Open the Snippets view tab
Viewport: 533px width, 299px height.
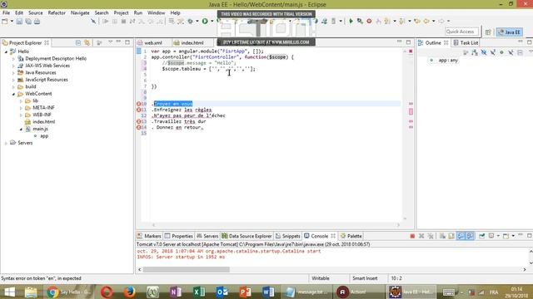point(288,236)
